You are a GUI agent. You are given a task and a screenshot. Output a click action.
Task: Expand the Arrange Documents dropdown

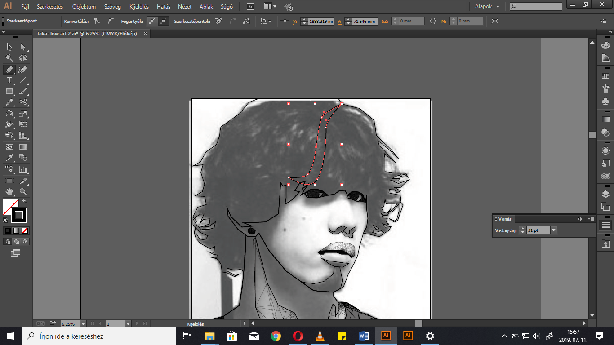271,7
